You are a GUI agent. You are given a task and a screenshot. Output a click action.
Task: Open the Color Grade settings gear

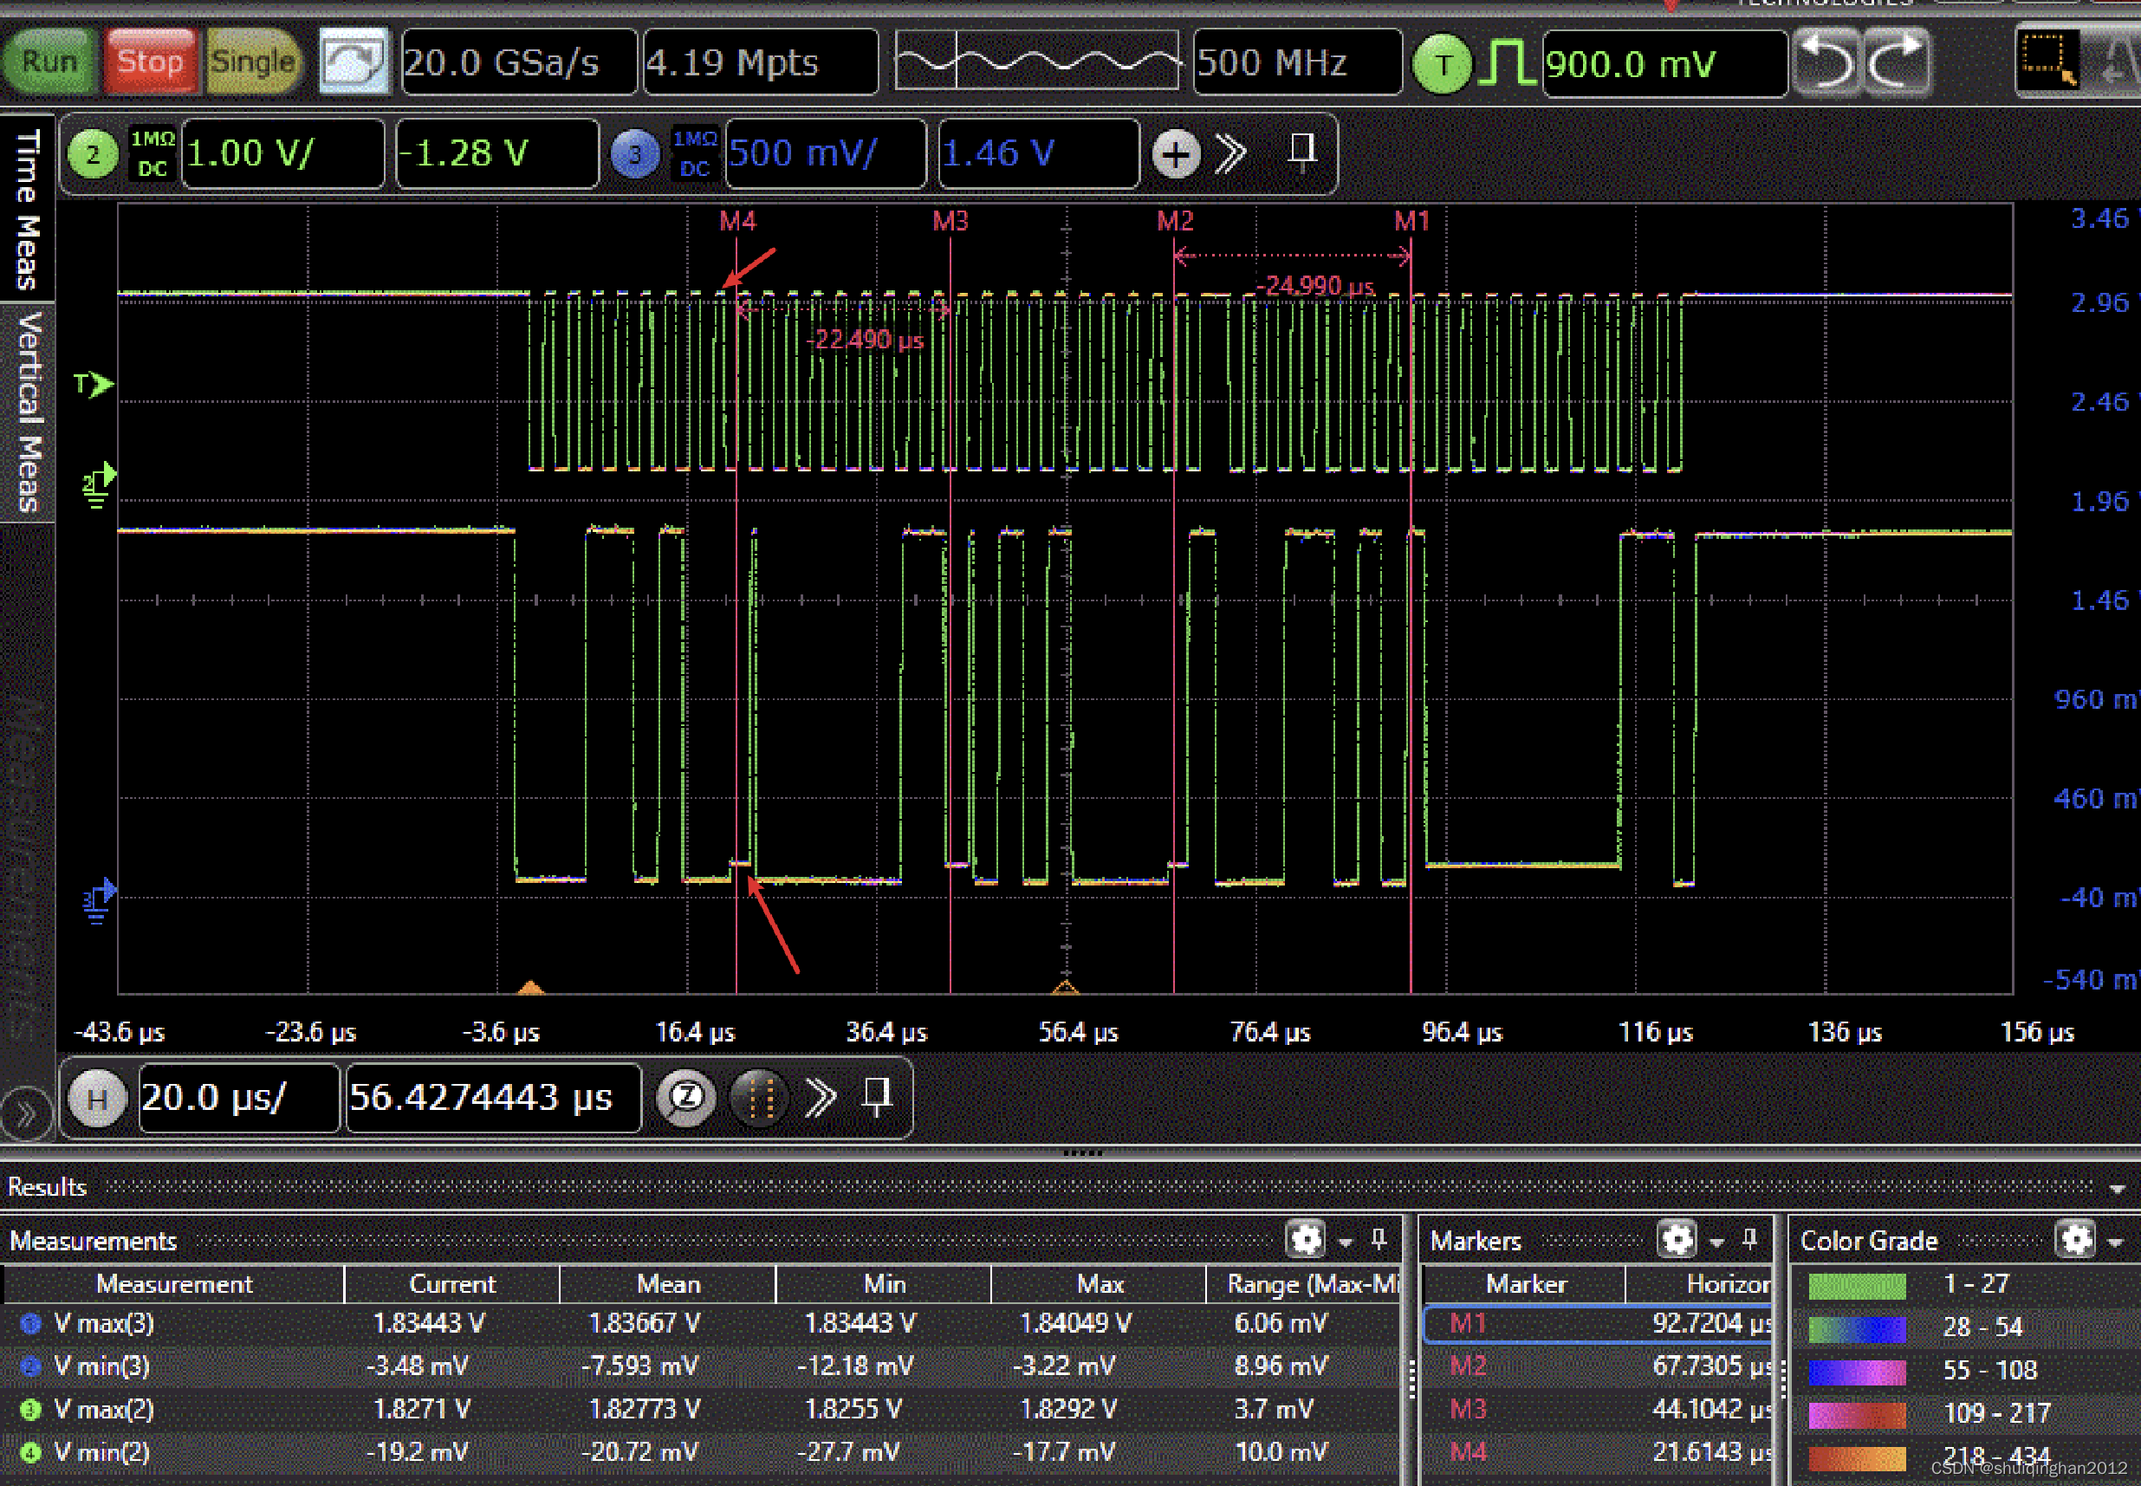click(x=2076, y=1239)
